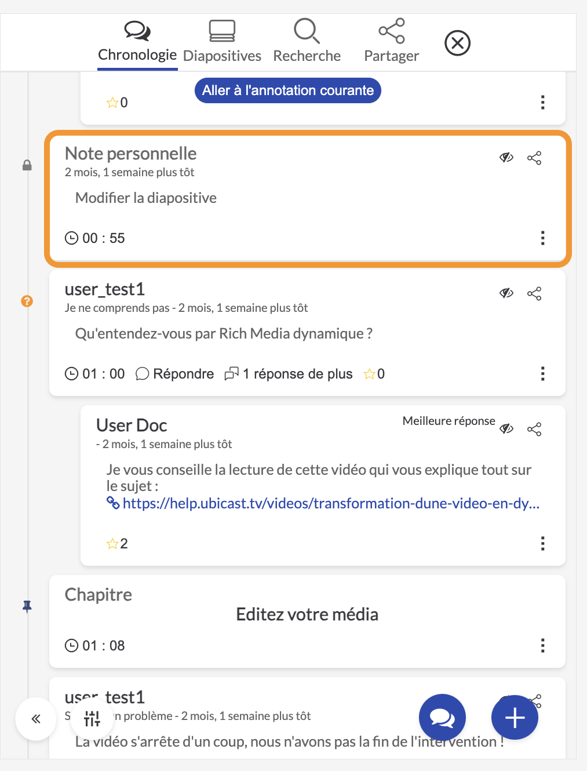
Task: Share user_test1's Rich Media question
Action: coord(534,293)
